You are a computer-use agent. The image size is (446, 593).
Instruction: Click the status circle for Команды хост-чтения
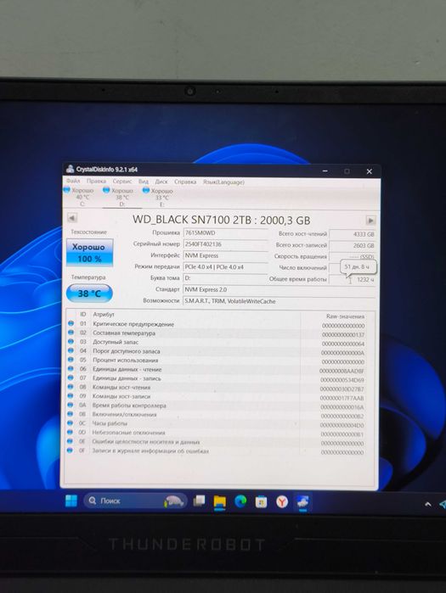[71, 387]
